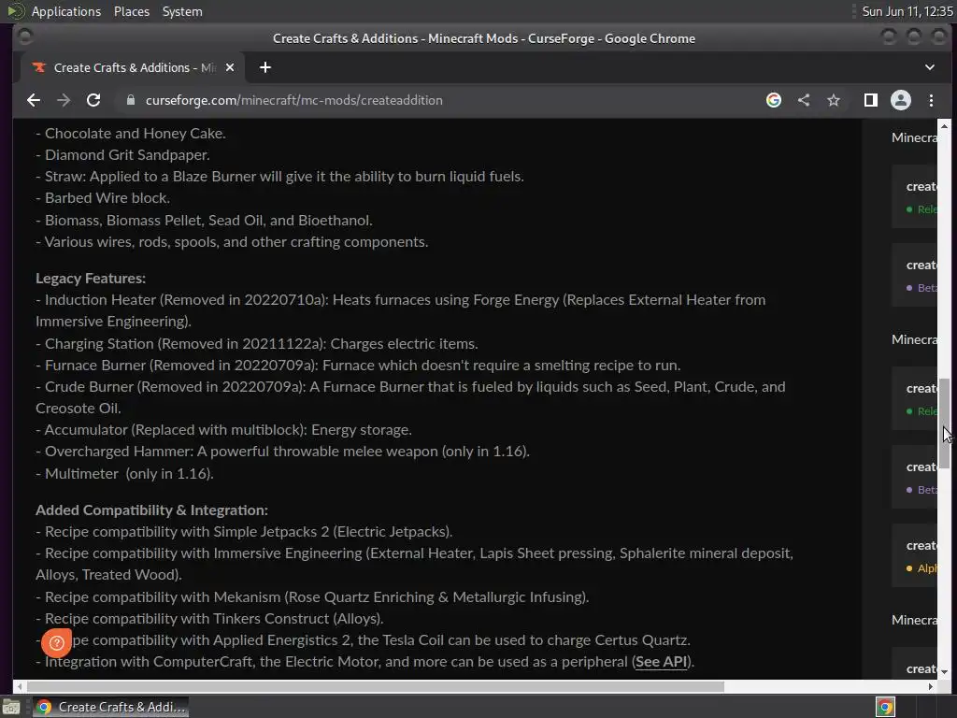Click the vertical scrollbar up arrow

[944, 126]
